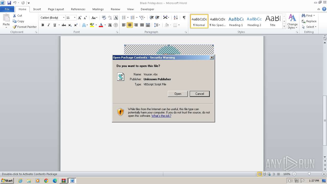The width and height of the screenshot is (327, 184).
Task: Toggle Bold formatting
Action: click(x=43, y=25)
